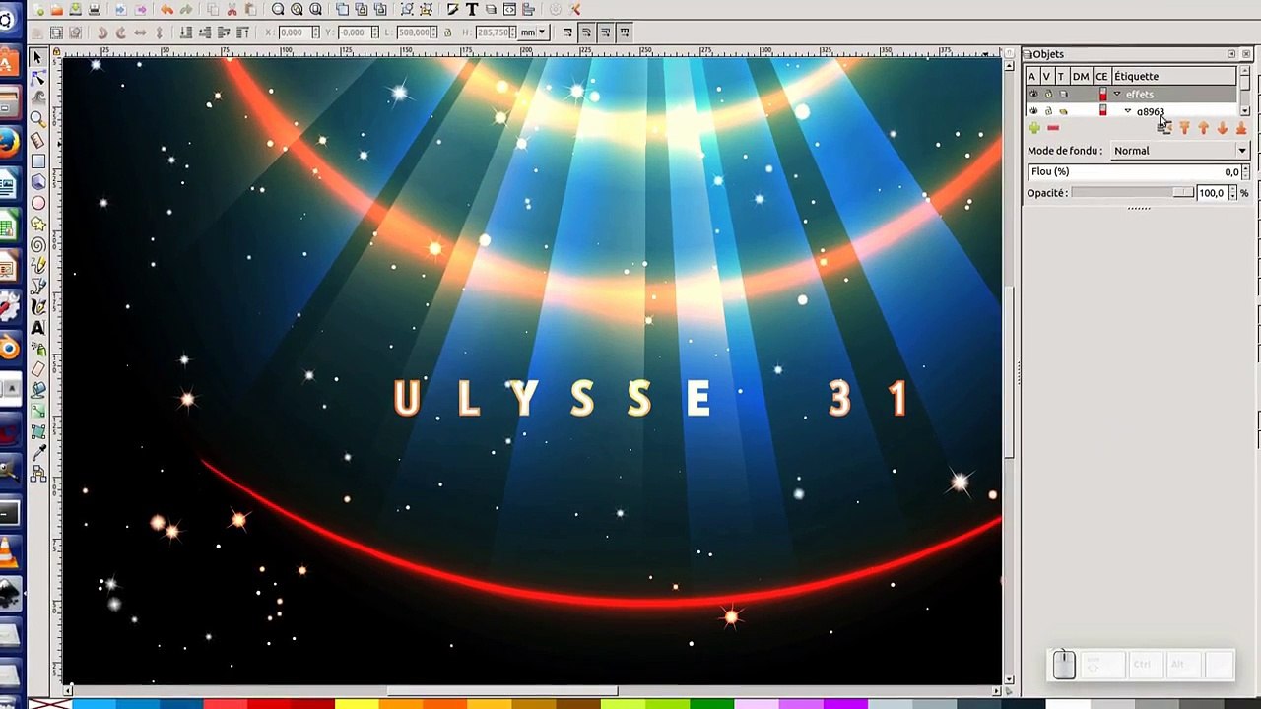Open the mm units dropdown

click(533, 32)
